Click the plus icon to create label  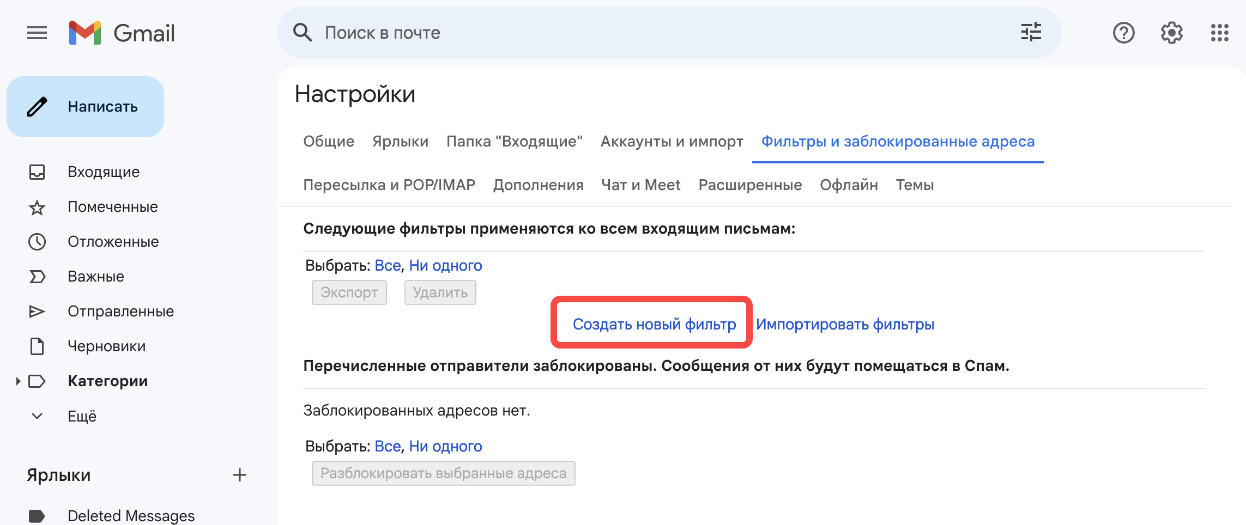(239, 475)
